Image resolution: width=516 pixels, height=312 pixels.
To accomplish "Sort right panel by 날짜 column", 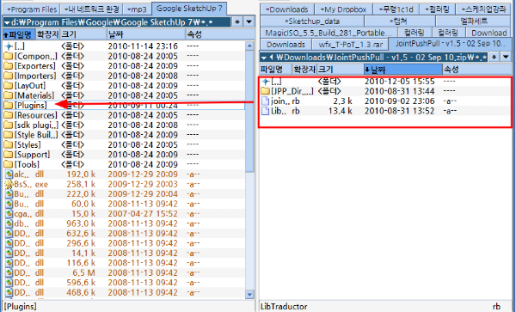I will pos(402,70).
